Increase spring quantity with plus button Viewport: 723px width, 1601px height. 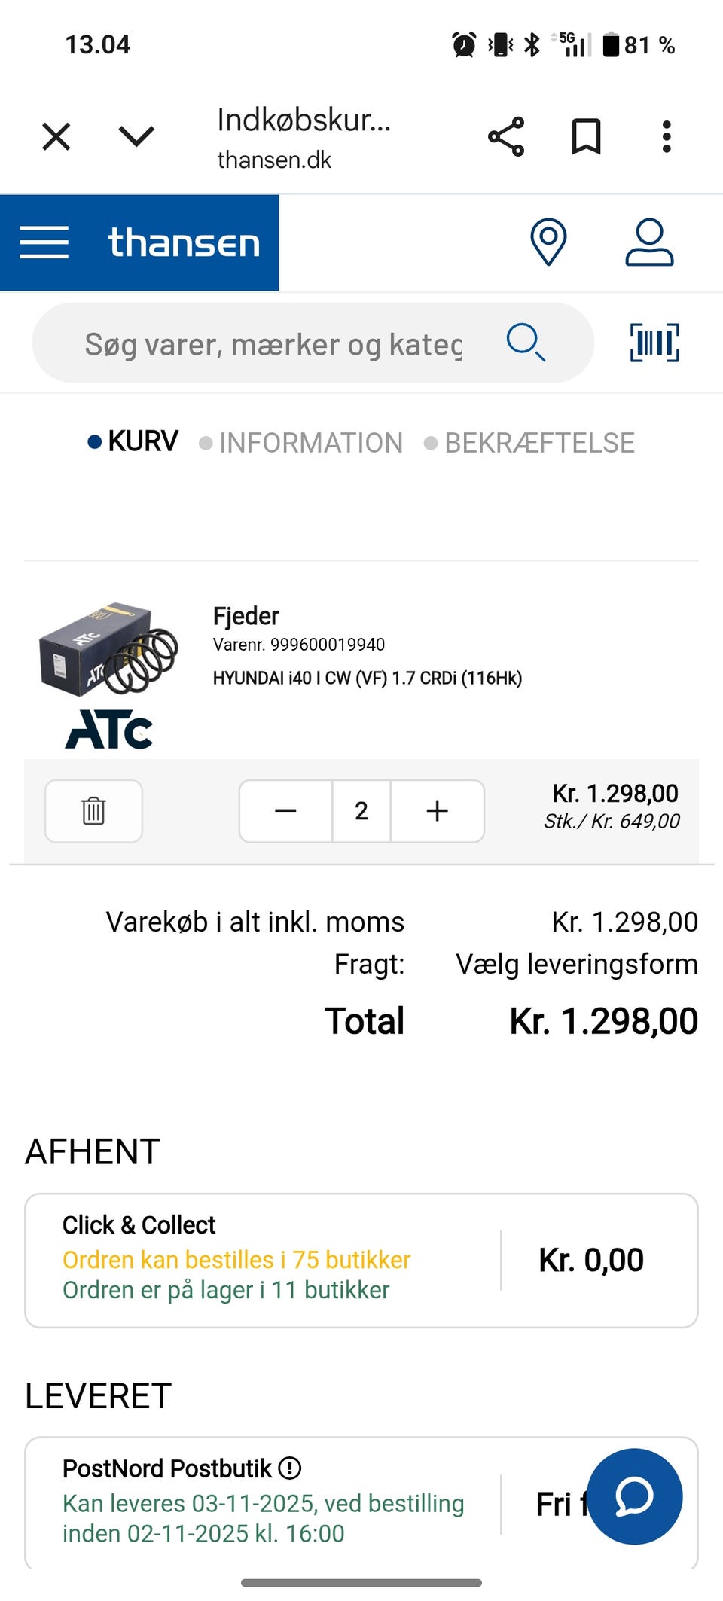(x=437, y=811)
